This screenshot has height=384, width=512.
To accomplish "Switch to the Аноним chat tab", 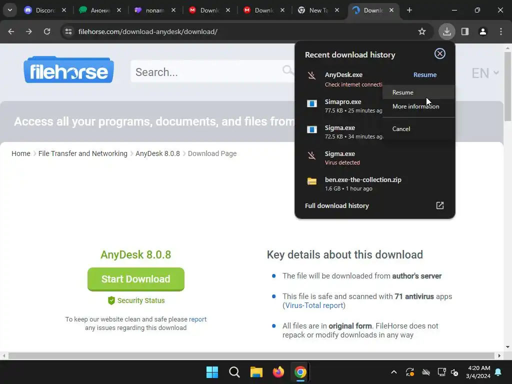I will click(x=100, y=10).
